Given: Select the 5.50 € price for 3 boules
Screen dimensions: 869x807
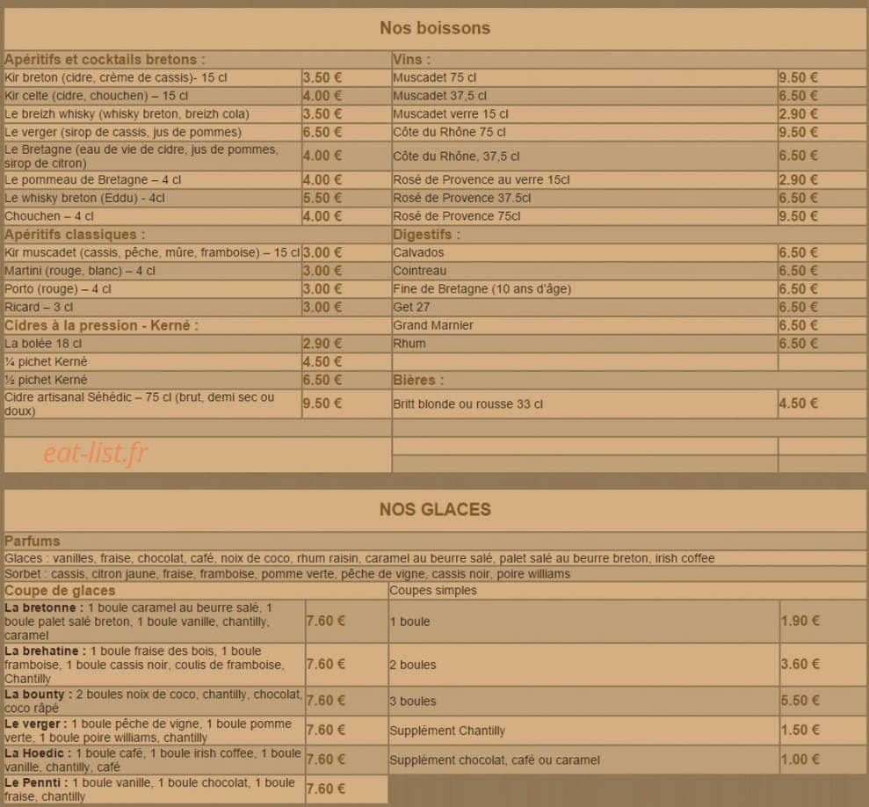Looking at the screenshot, I should pos(800,701).
